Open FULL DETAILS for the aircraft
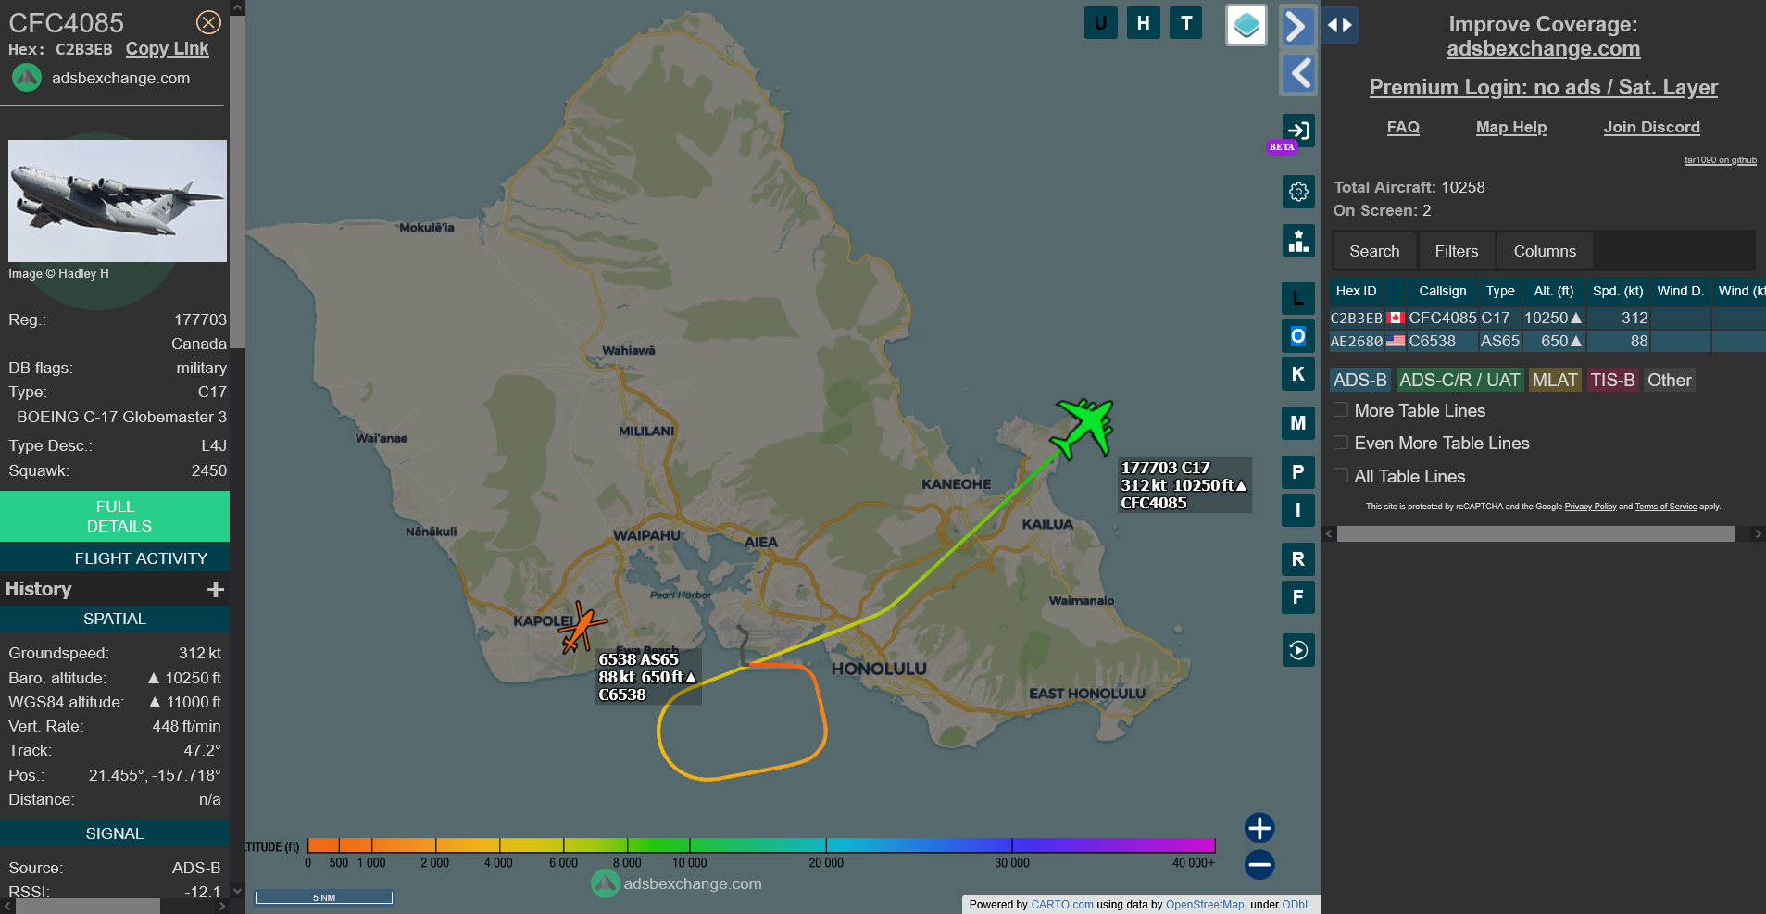The image size is (1766, 914). coord(115,517)
